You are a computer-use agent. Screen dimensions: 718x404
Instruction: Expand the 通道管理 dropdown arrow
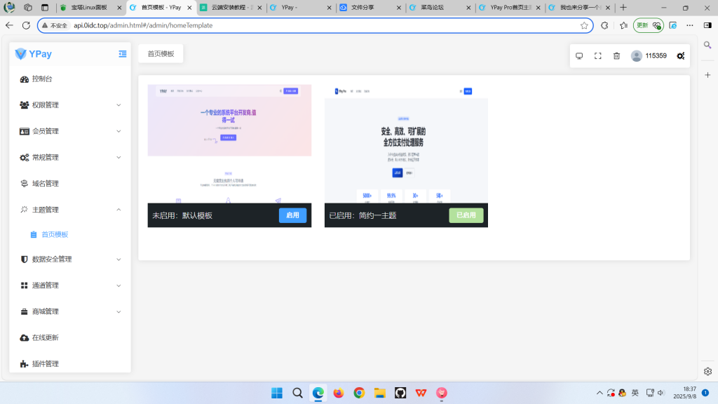click(x=118, y=285)
